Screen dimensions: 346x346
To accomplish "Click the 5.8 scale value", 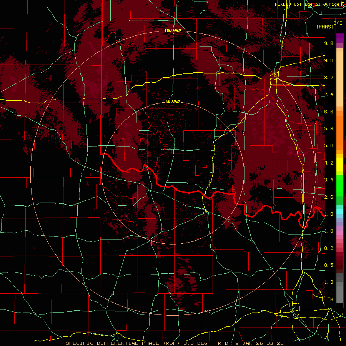I will [x=329, y=129].
